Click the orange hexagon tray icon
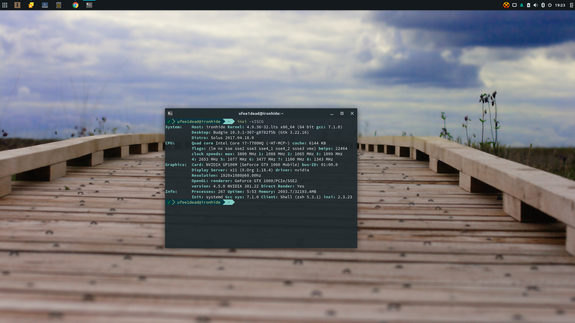 pos(506,5)
